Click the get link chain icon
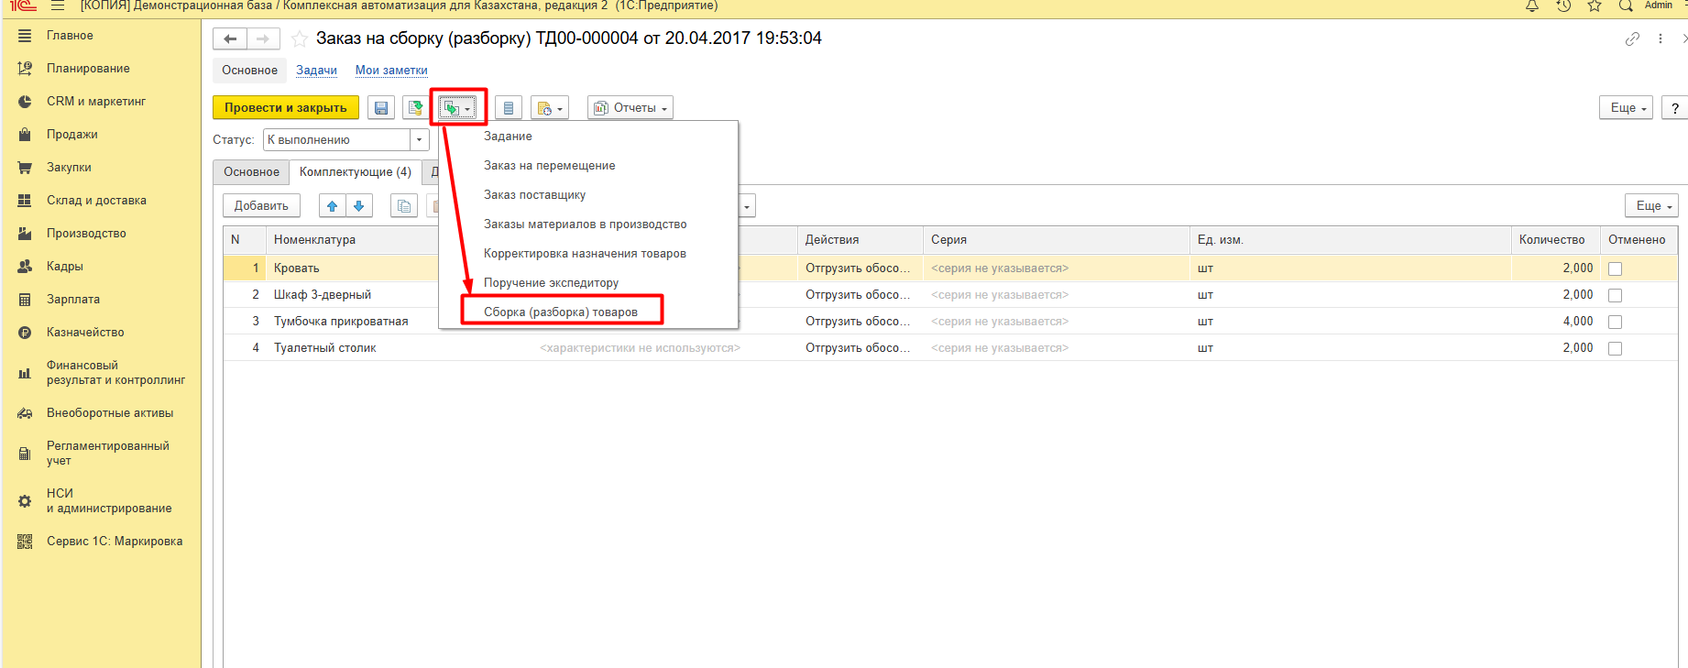 1632,38
